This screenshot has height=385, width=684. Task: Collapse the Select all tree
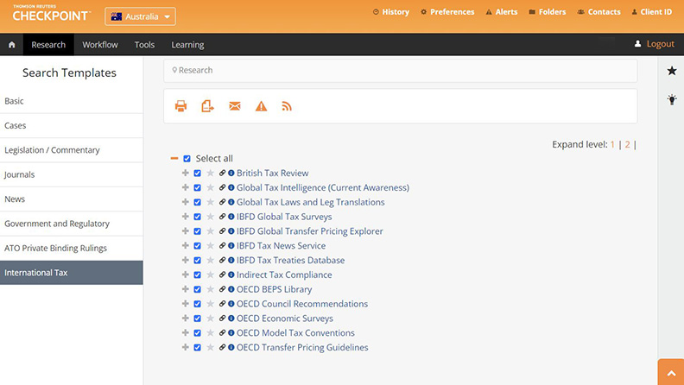(174, 159)
